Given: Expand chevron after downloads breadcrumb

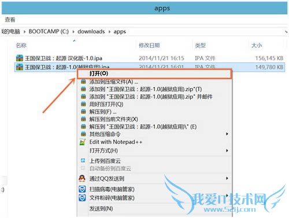Looking at the screenshot, I should (x=109, y=32).
